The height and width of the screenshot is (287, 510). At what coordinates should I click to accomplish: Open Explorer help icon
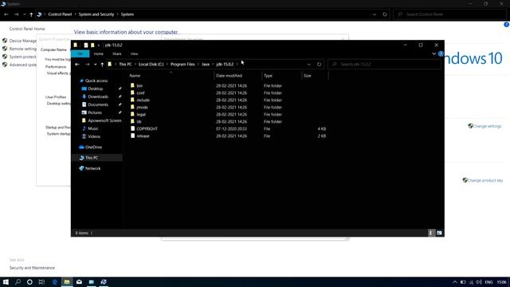(441, 53)
